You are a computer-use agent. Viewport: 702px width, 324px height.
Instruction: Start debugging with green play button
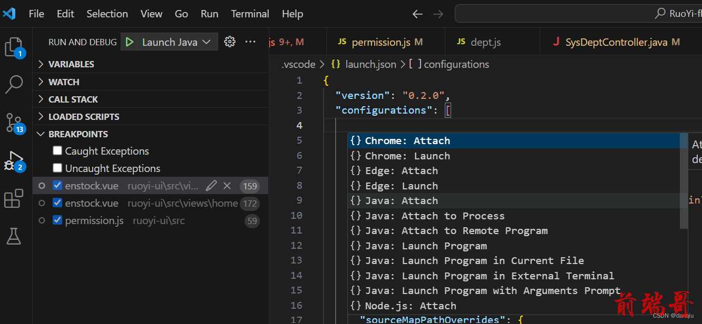(x=130, y=42)
